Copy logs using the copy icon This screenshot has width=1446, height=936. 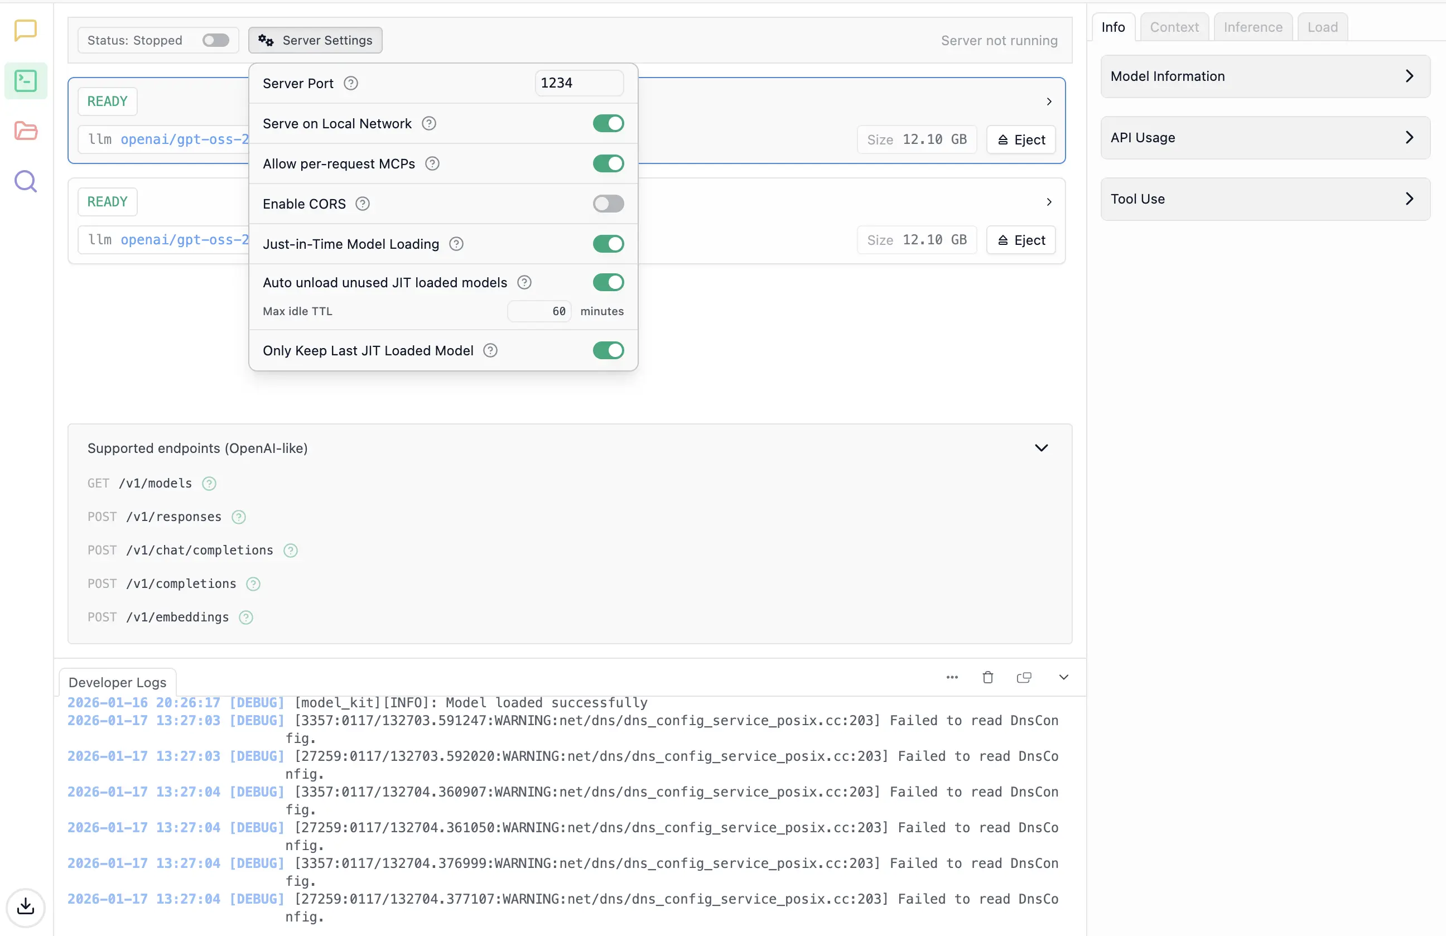pyautogui.click(x=1024, y=677)
